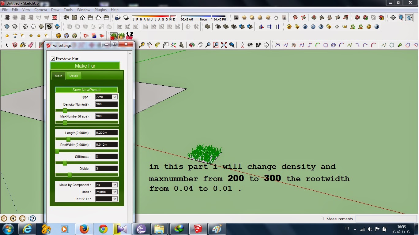Click the Length field showing 0.200m
The image size is (419, 235).
[106, 132]
